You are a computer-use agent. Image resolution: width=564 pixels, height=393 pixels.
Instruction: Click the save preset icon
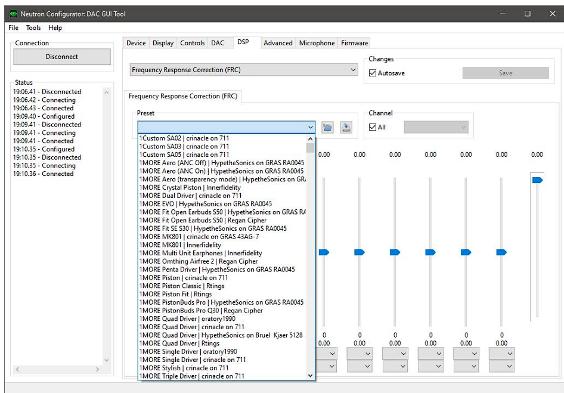[346, 127]
